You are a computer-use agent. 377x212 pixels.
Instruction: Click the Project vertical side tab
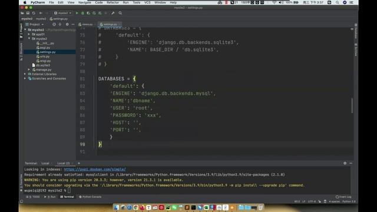[21, 31]
